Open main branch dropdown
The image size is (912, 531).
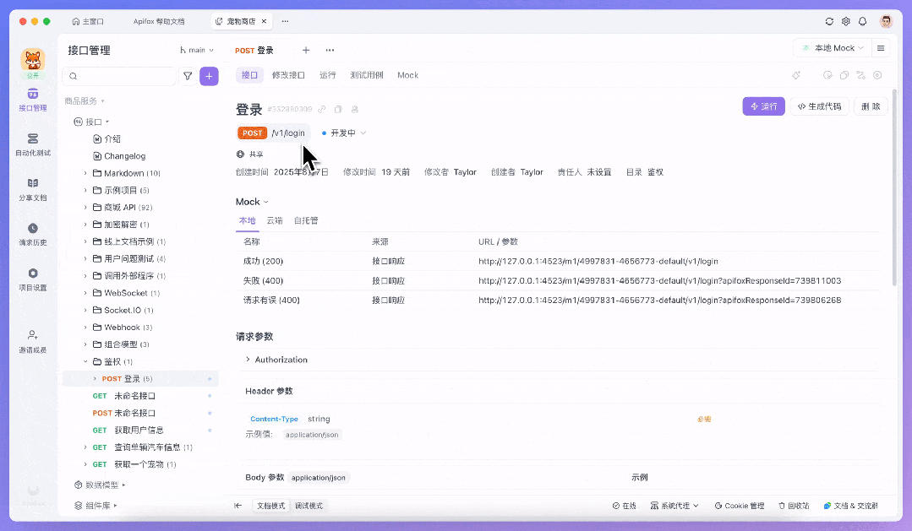pos(197,51)
